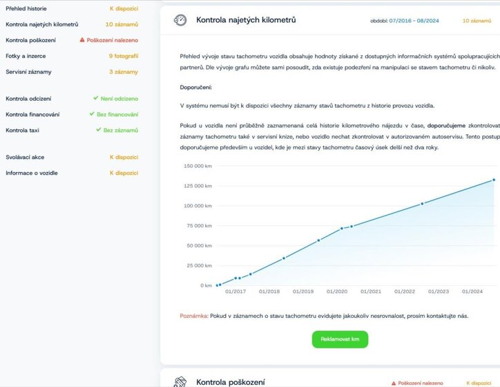The height and width of the screenshot is (387, 500).
Task: Click the 10 záznamů link in card header
Action: point(476,21)
